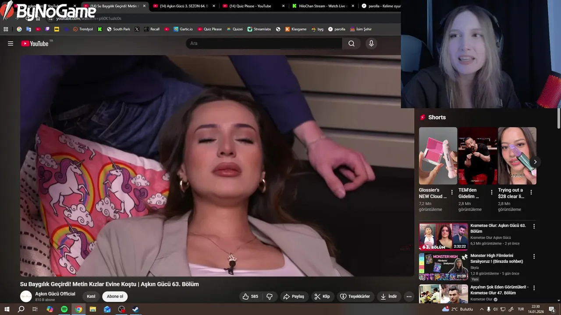Open options for the Monster High video
This screenshot has width=561, height=315.
point(534,256)
